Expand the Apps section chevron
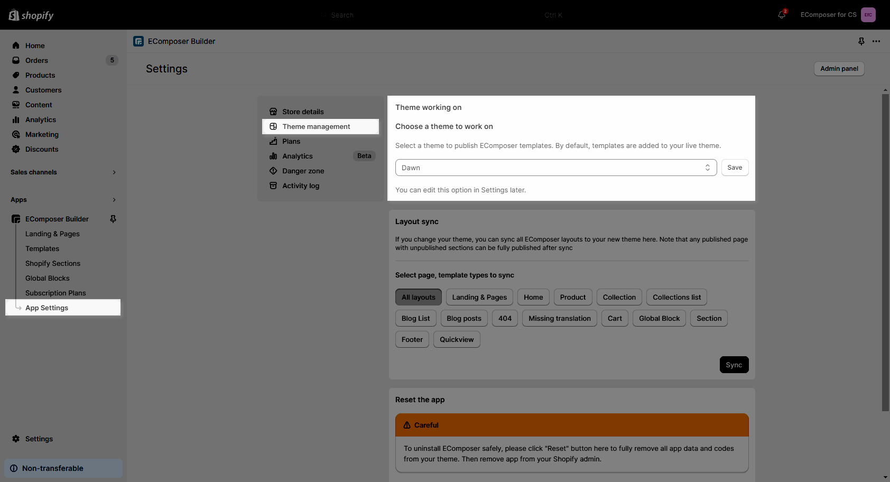 point(114,200)
